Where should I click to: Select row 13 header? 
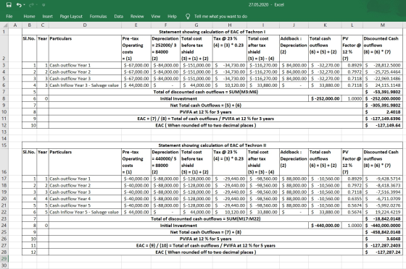[x=4, y=132]
